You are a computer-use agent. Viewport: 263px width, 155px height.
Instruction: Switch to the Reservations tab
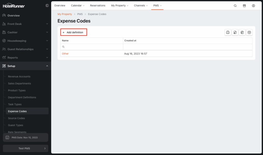[x=98, y=5]
